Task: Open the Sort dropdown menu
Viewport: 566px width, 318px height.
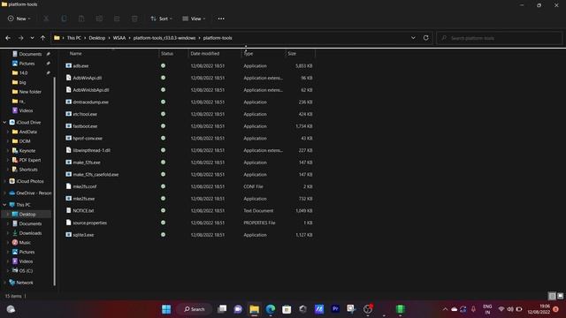Action: tap(161, 19)
